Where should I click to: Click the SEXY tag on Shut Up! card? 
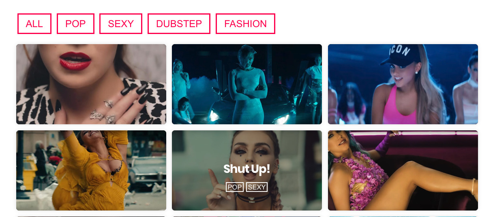coord(257,187)
